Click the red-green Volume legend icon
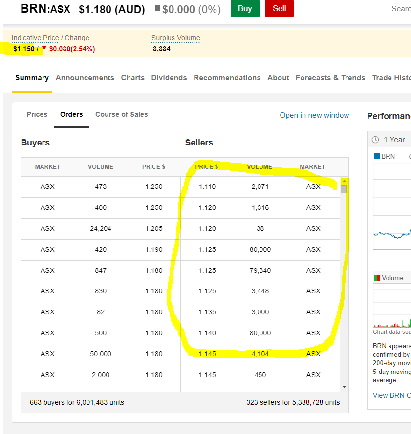 point(377,278)
